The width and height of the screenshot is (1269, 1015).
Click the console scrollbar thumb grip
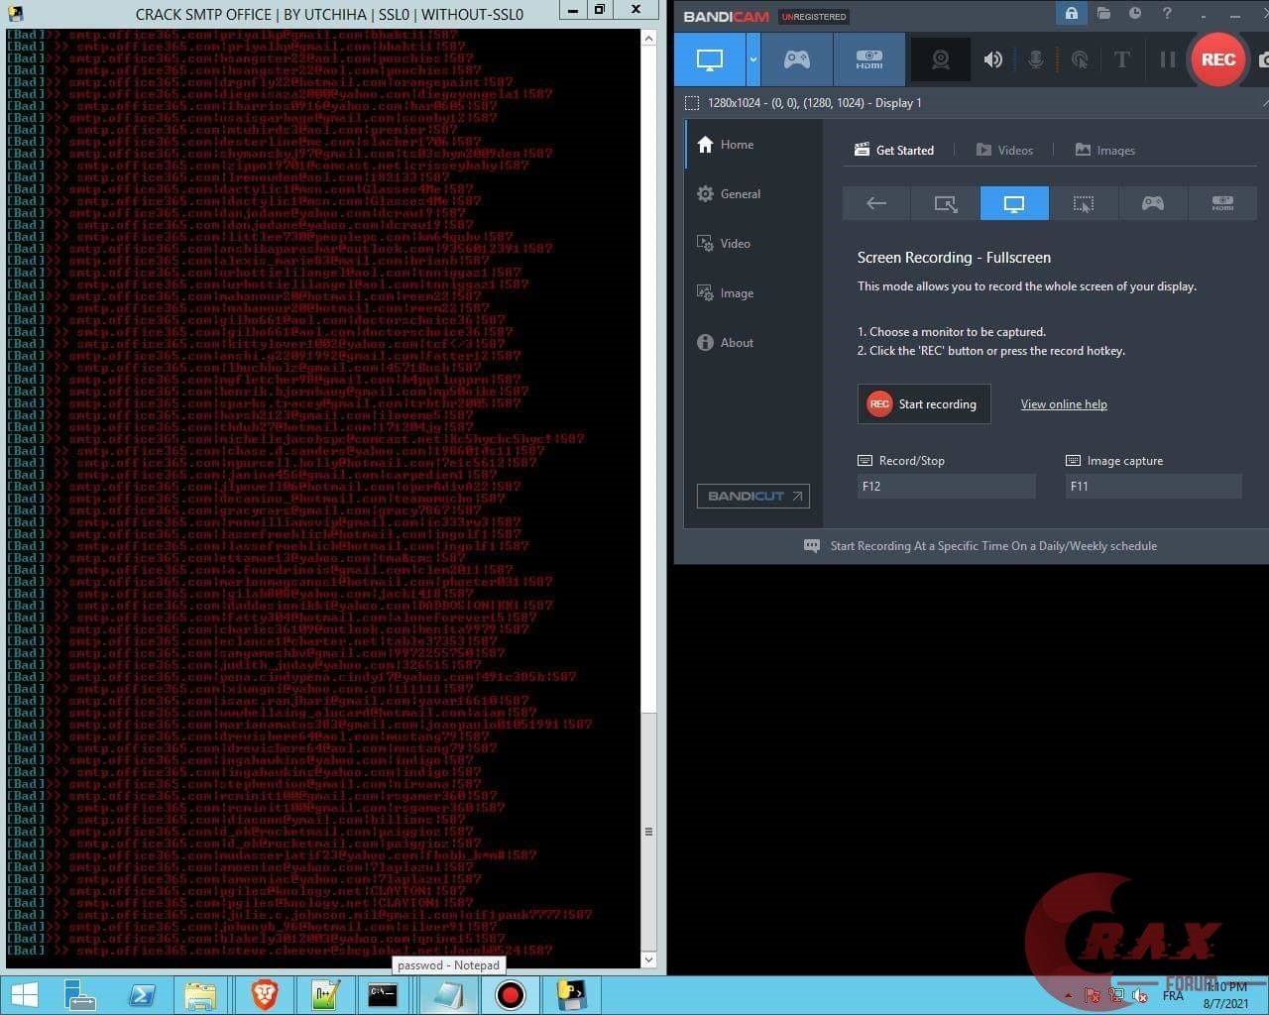coord(649,831)
